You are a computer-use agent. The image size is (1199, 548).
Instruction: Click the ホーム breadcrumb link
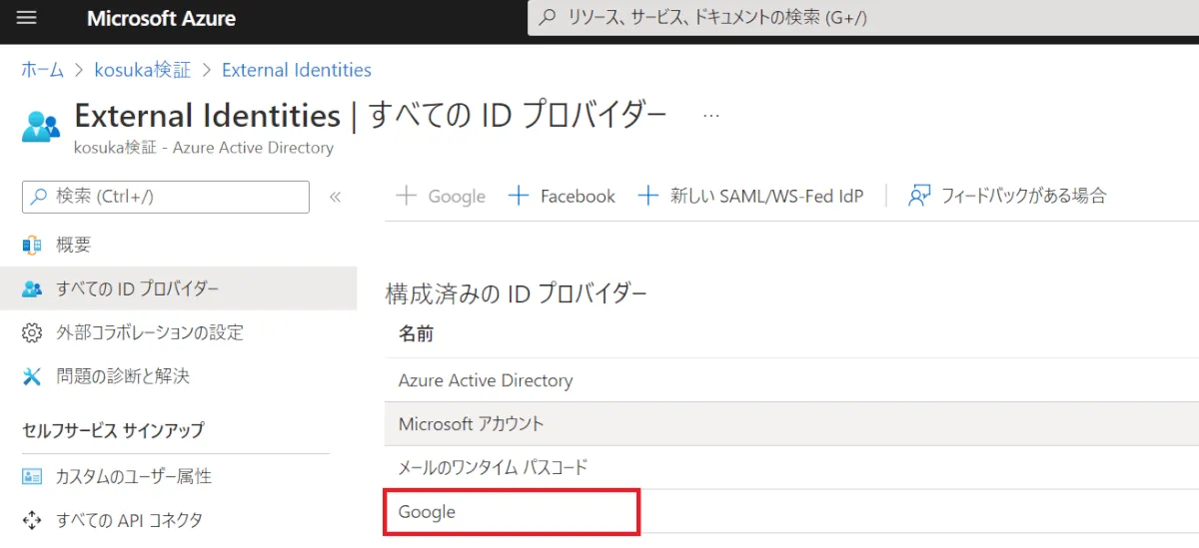pyautogui.click(x=42, y=70)
